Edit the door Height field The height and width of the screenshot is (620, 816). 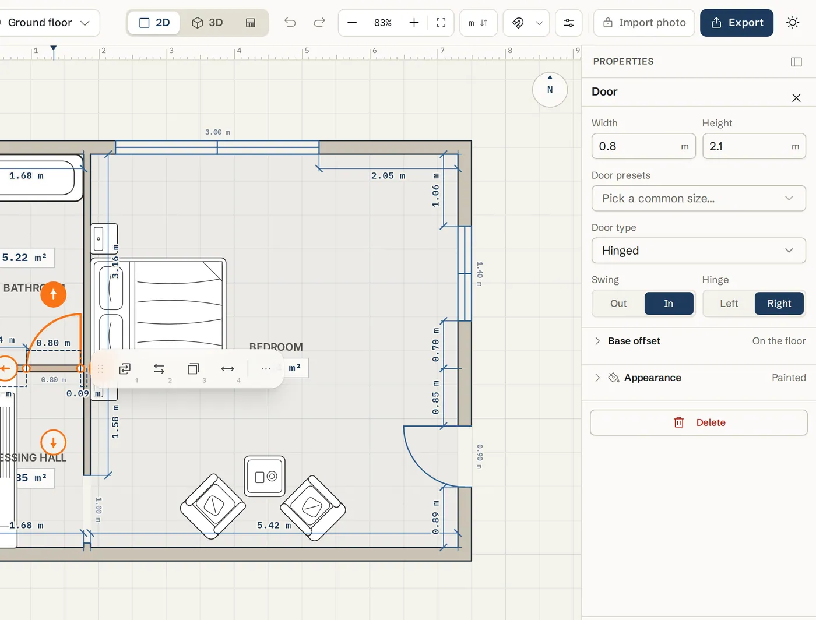tap(754, 146)
